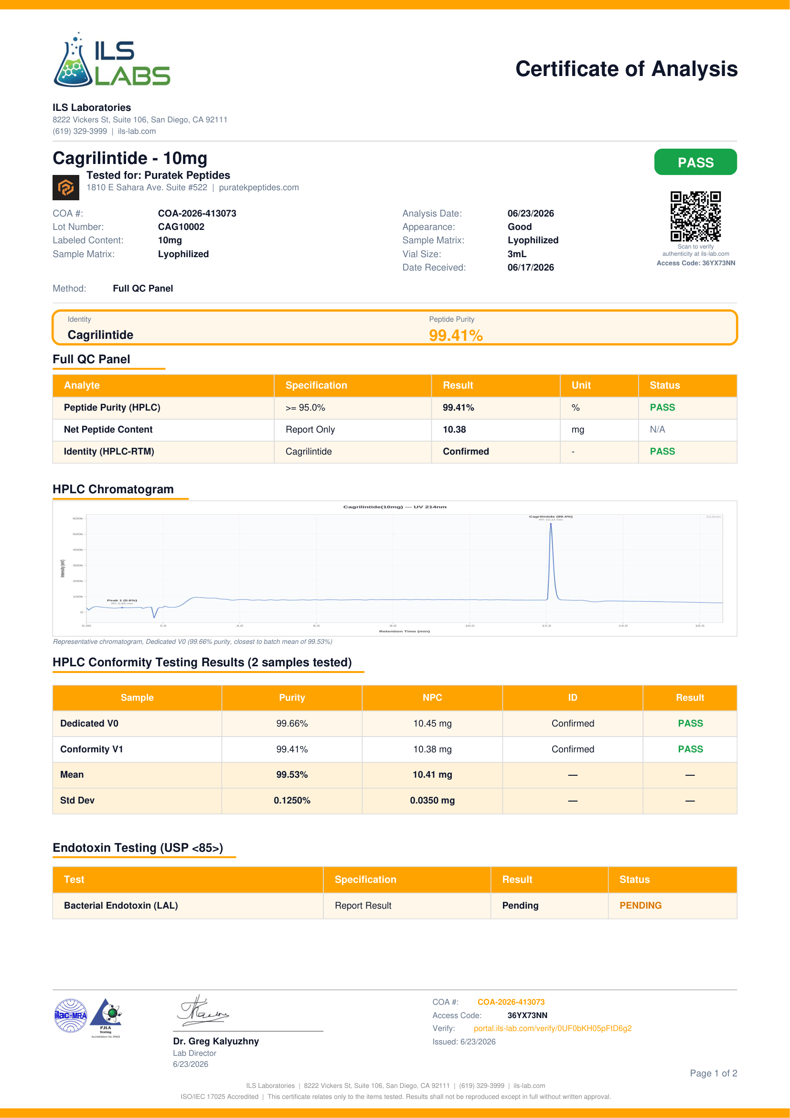The width and height of the screenshot is (790, 1118).
Task: Click 'Issued: 6/23/2026' in the footer
Action: tap(464, 1042)
